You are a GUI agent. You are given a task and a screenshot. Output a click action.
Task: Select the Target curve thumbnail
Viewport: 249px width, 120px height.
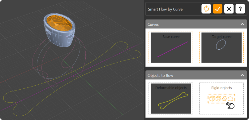(221, 47)
